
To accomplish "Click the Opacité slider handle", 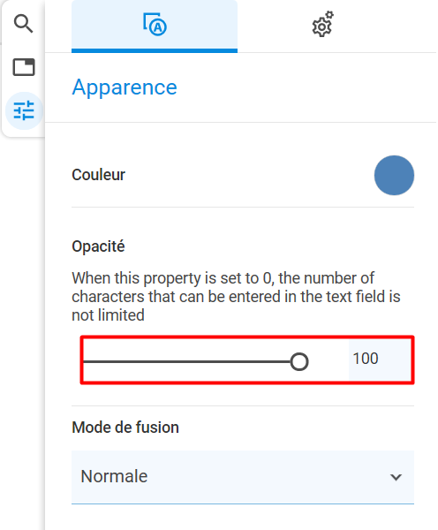I will click(x=299, y=361).
